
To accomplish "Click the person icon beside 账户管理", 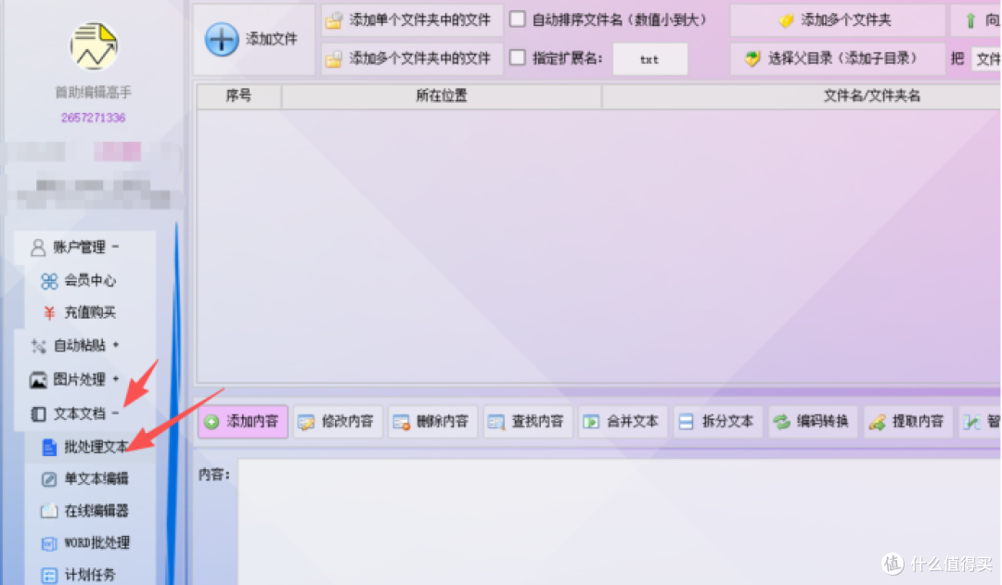I will tap(38, 248).
